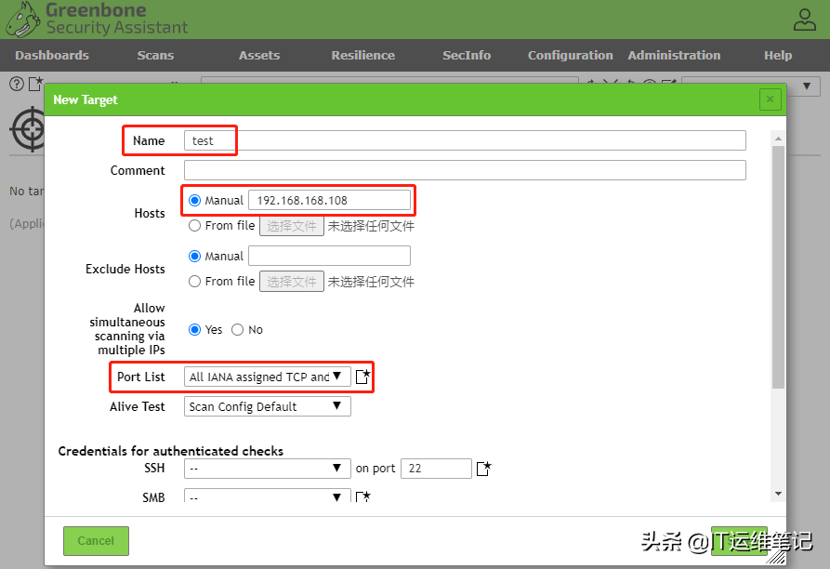Open the Port List dropdown

point(267,376)
